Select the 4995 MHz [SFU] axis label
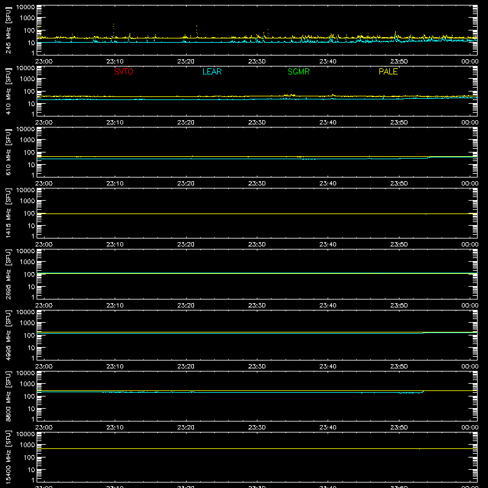This screenshot has width=488, height=488. pyautogui.click(x=8, y=335)
